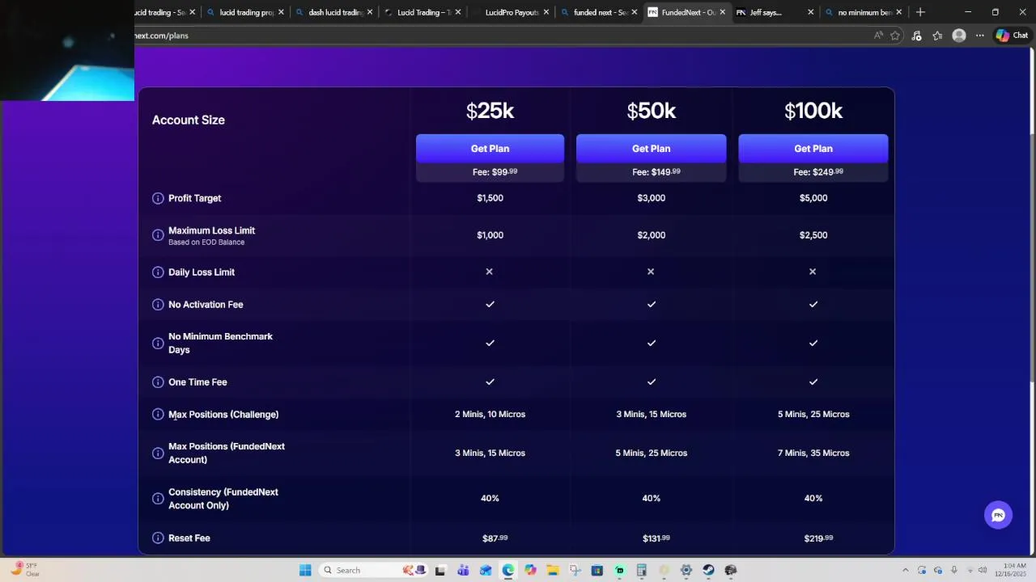Viewport: 1036px width, 582px height.
Task: Click the 'Fee: $249.99' label
Action: [x=818, y=172]
